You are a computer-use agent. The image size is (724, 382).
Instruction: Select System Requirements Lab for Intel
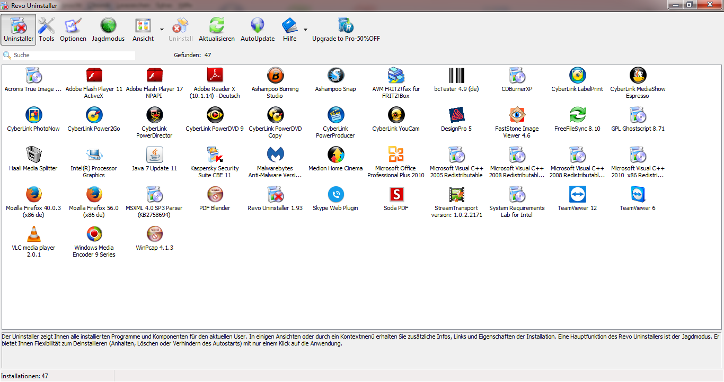[517, 202]
